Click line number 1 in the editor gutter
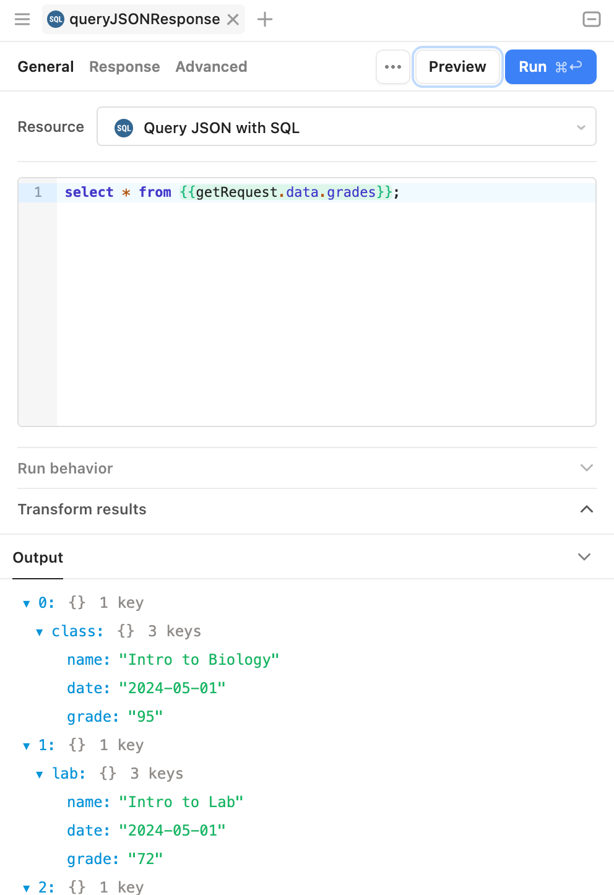 coord(38,192)
